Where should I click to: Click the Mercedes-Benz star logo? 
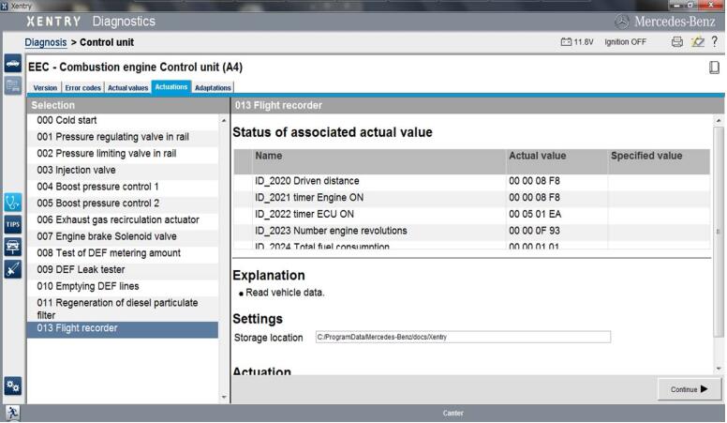(x=622, y=22)
